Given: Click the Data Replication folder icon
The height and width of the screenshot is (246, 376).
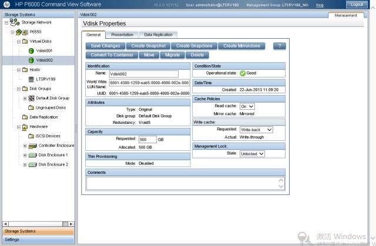Looking at the screenshot, I should tap(25, 117).
